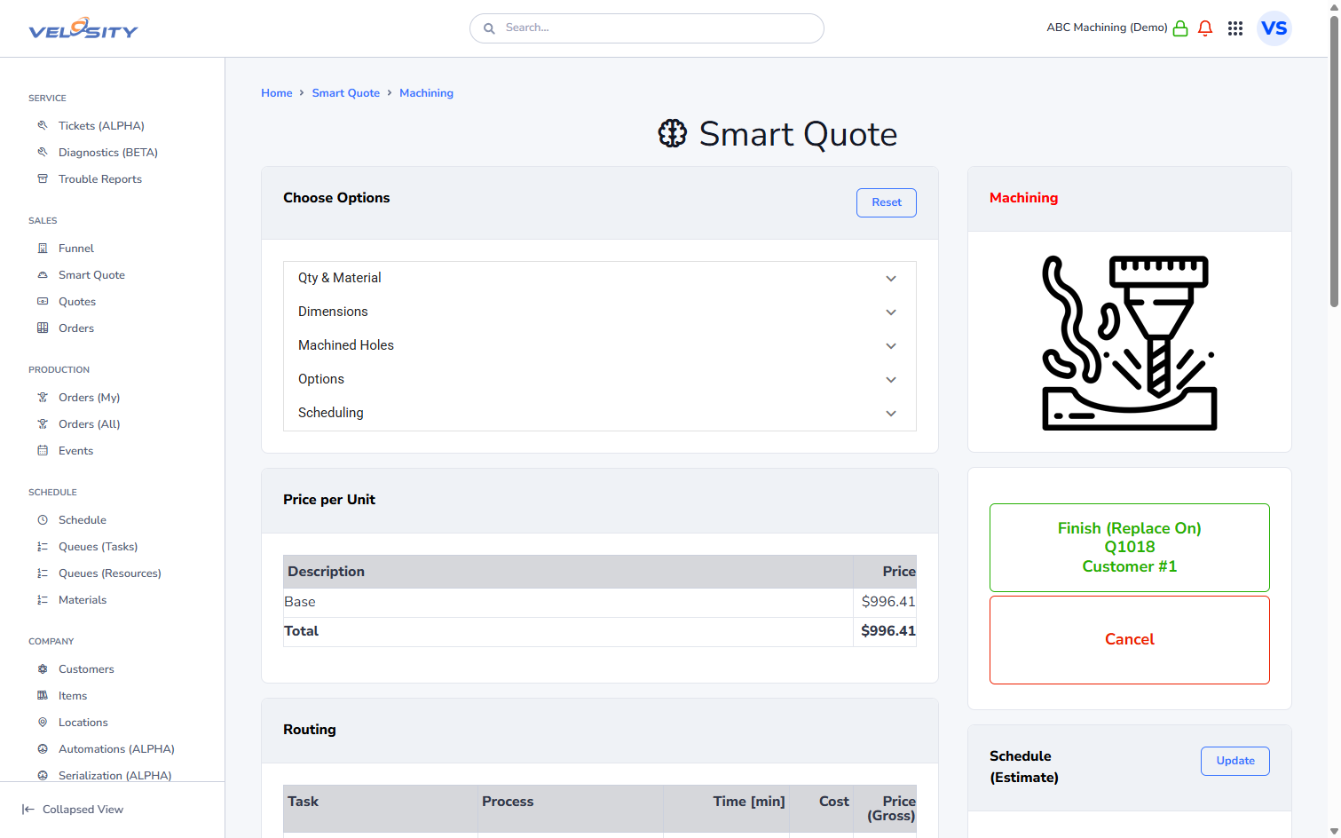Click the Schedule Update button

coord(1235,761)
